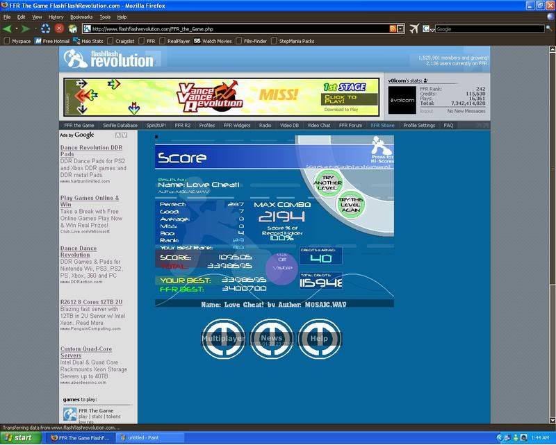Image resolution: width=556 pixels, height=445 pixels.
Task: Open the forward button history dropdown
Action: pyautogui.click(x=35, y=28)
